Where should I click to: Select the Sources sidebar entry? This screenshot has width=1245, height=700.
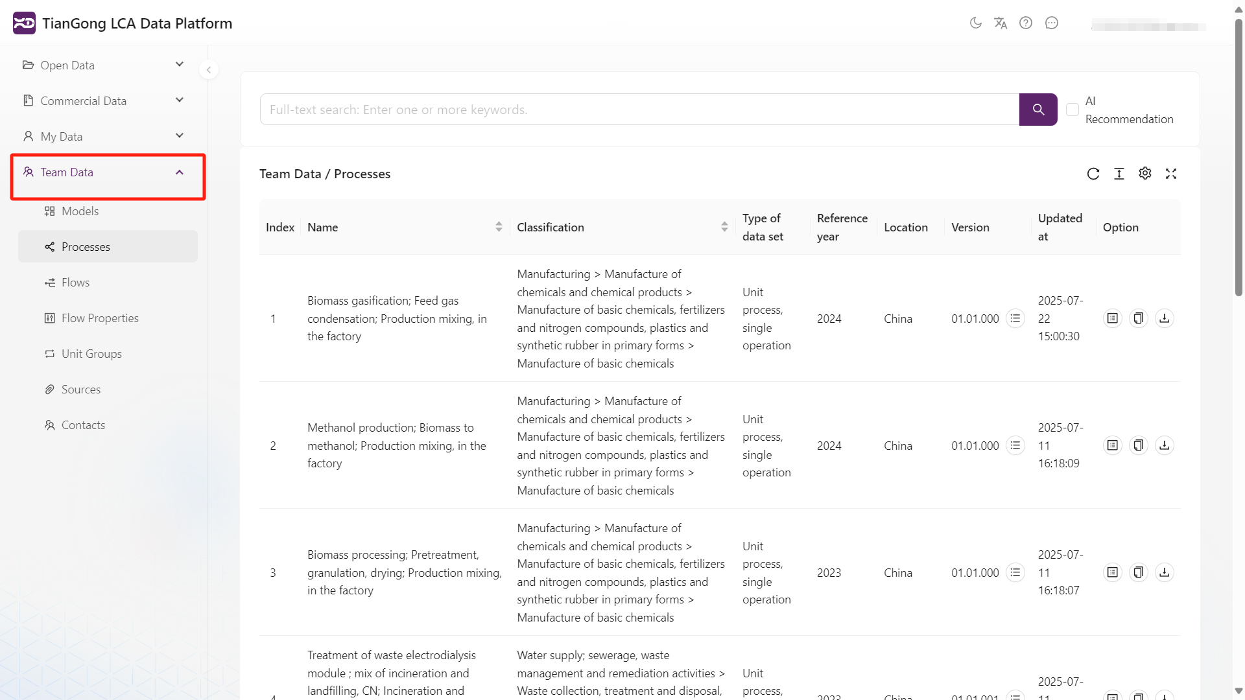[x=80, y=389]
